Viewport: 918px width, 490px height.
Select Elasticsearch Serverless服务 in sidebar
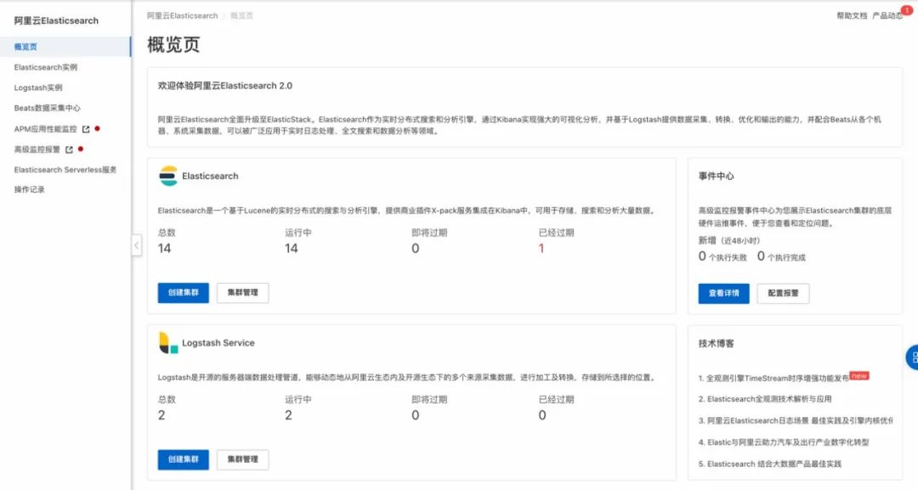(x=65, y=170)
